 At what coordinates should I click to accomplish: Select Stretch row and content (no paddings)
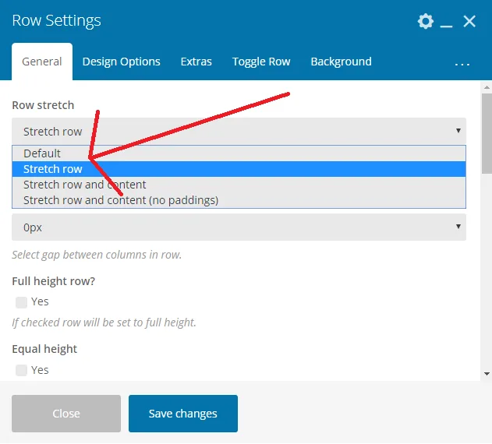point(239,200)
